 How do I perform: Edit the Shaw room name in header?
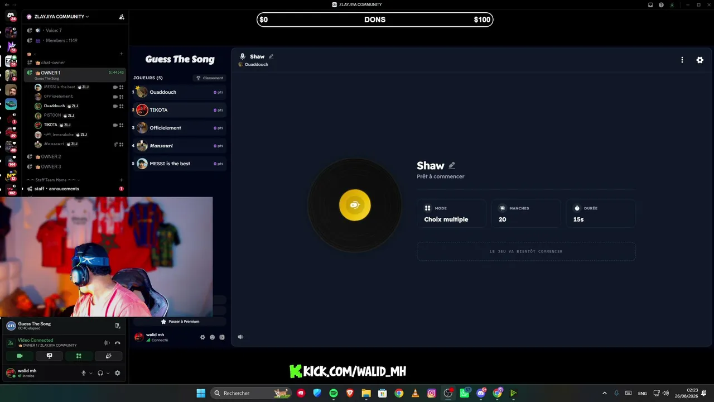271,56
